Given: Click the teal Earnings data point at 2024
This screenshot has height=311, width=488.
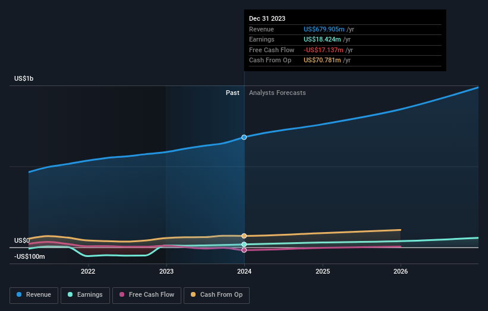Looking at the screenshot, I should tap(244, 244).
